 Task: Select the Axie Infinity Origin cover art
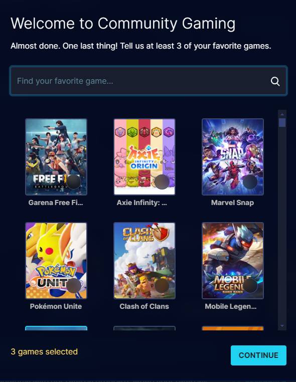click(x=144, y=157)
